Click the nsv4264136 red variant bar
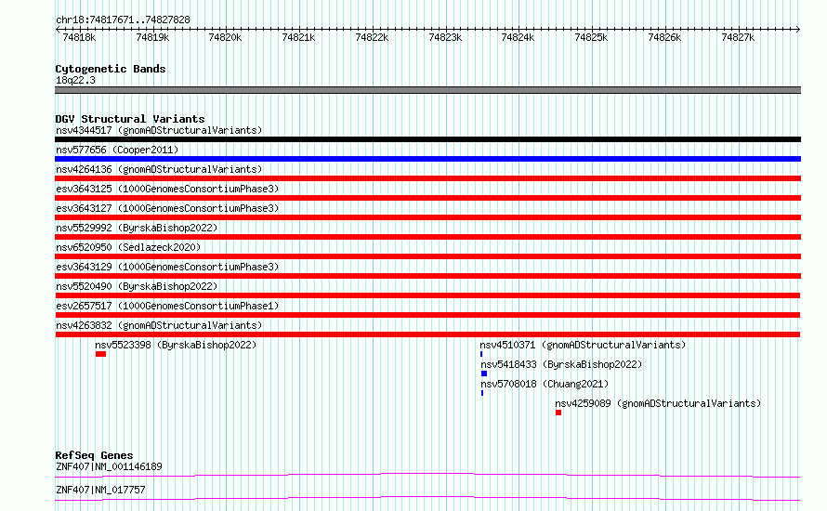 click(x=427, y=178)
